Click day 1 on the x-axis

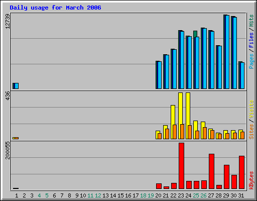[17, 195]
